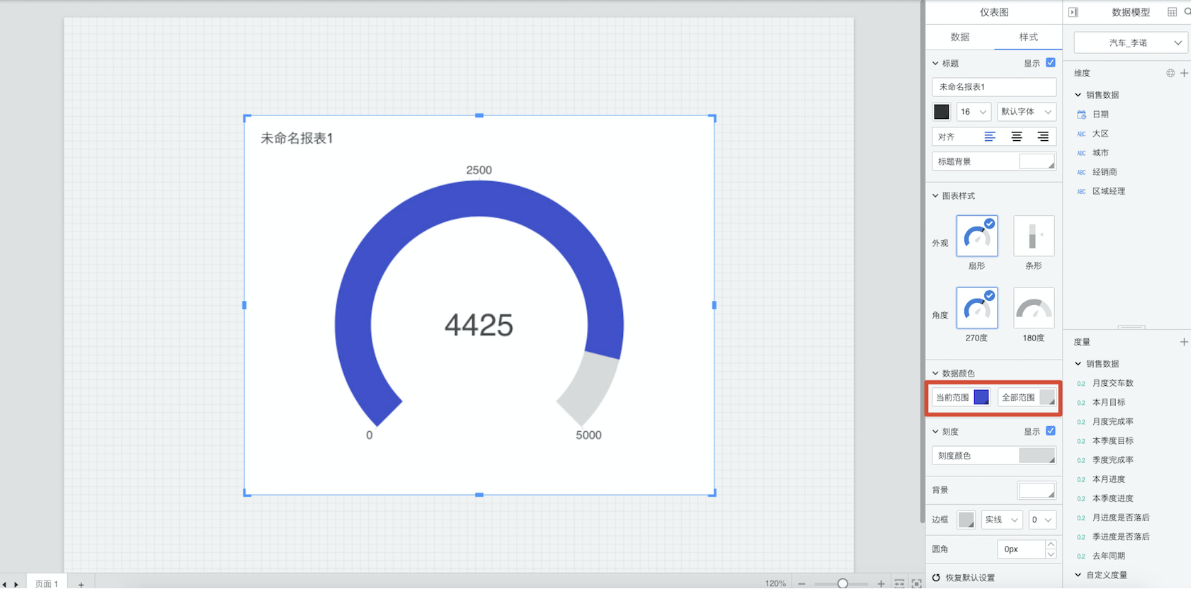
Task: Open the title text color swatch
Action: (x=942, y=112)
